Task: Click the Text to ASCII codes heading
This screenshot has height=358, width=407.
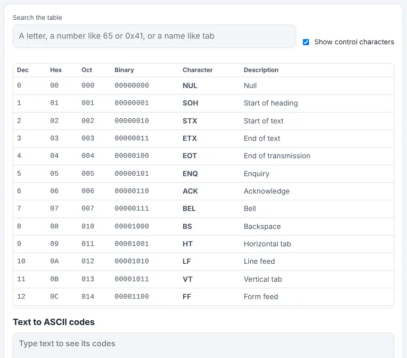Action: tap(54, 322)
